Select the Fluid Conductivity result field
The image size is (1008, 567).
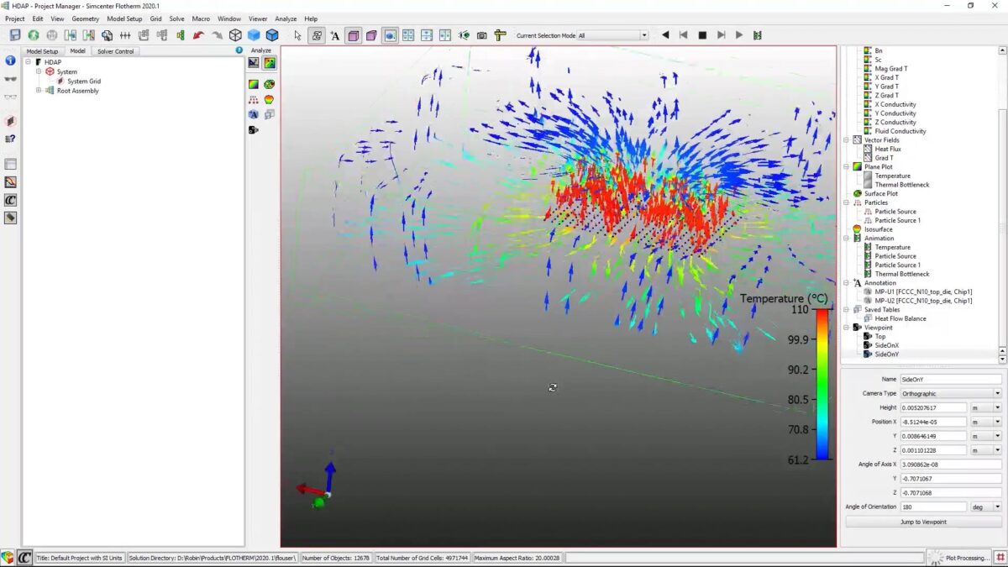pyautogui.click(x=900, y=131)
